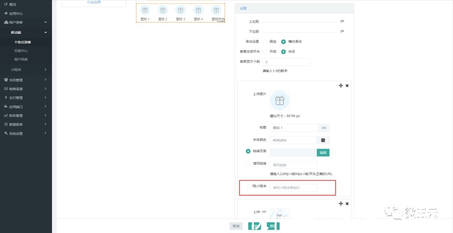Open the 字体颜色 color swatch
Viewport: 453px width, 233px height.
click(x=323, y=140)
